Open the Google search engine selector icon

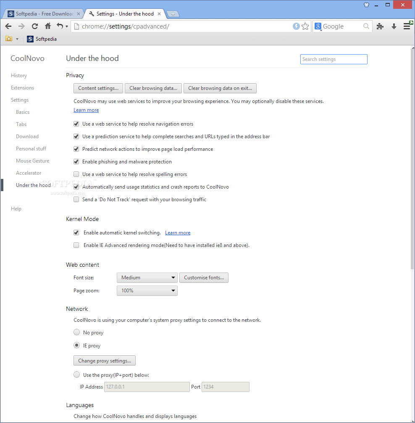tap(318, 26)
